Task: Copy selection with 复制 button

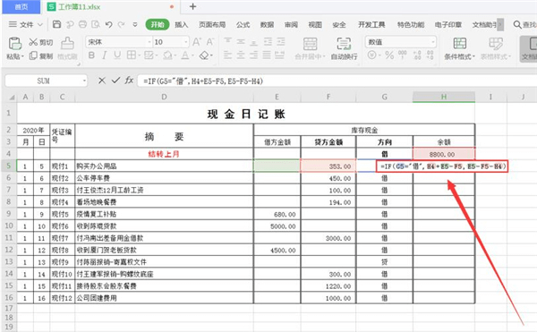Action: (x=41, y=55)
